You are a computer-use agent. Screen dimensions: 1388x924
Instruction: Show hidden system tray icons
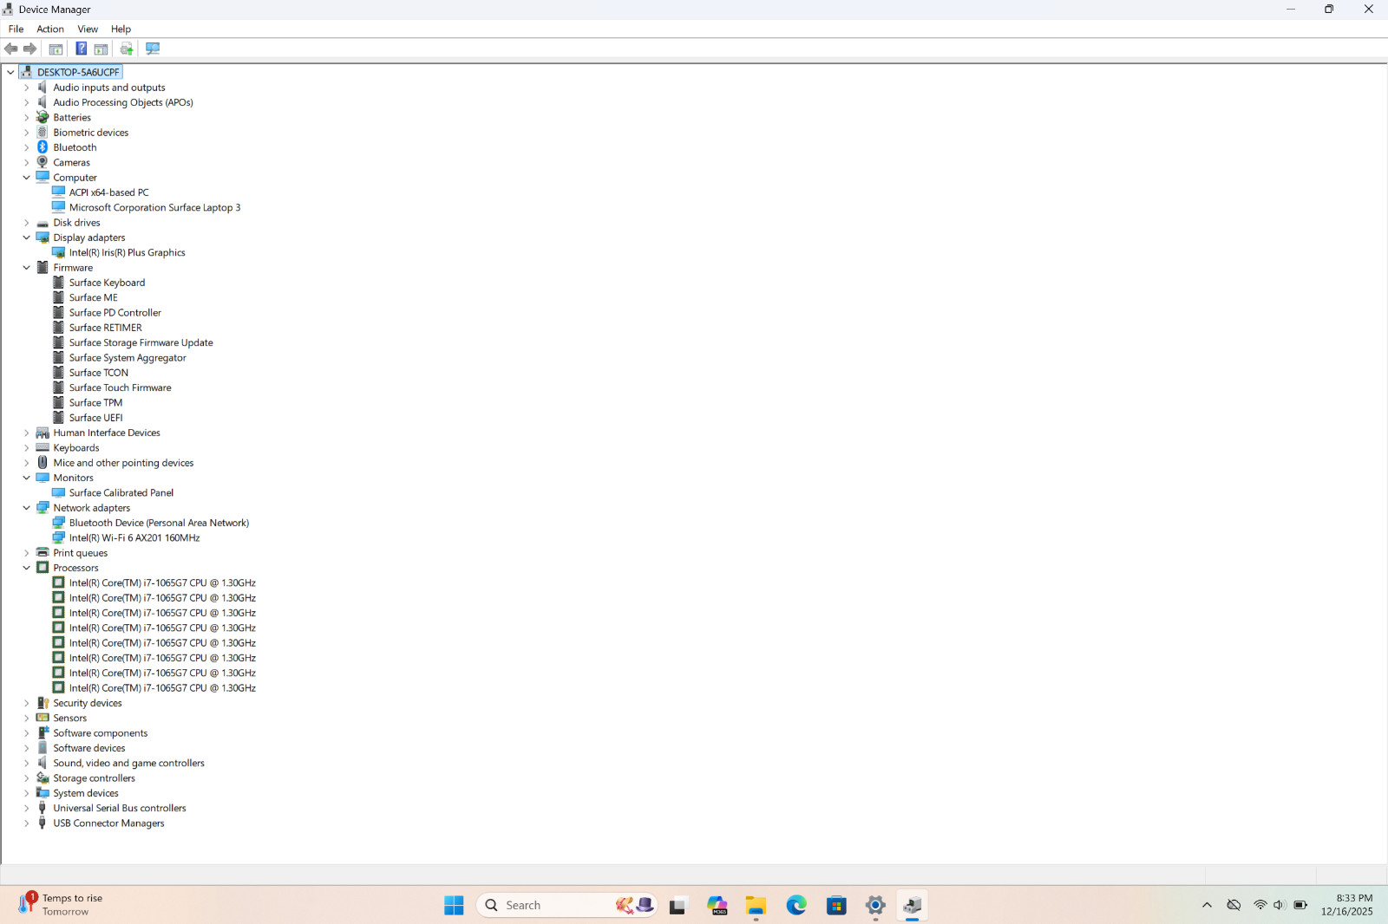click(1207, 905)
